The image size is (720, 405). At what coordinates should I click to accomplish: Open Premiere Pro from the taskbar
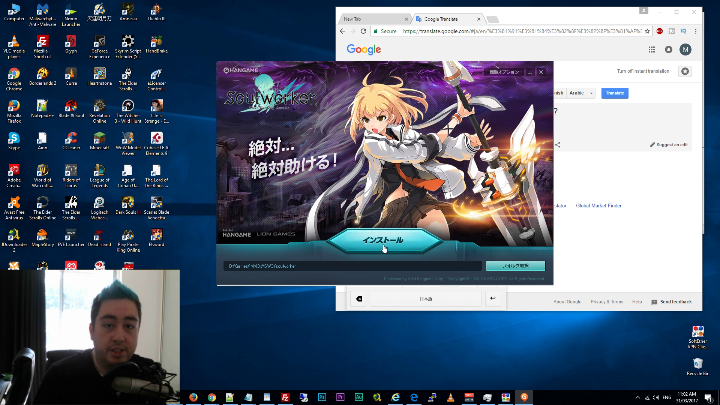tap(340, 397)
